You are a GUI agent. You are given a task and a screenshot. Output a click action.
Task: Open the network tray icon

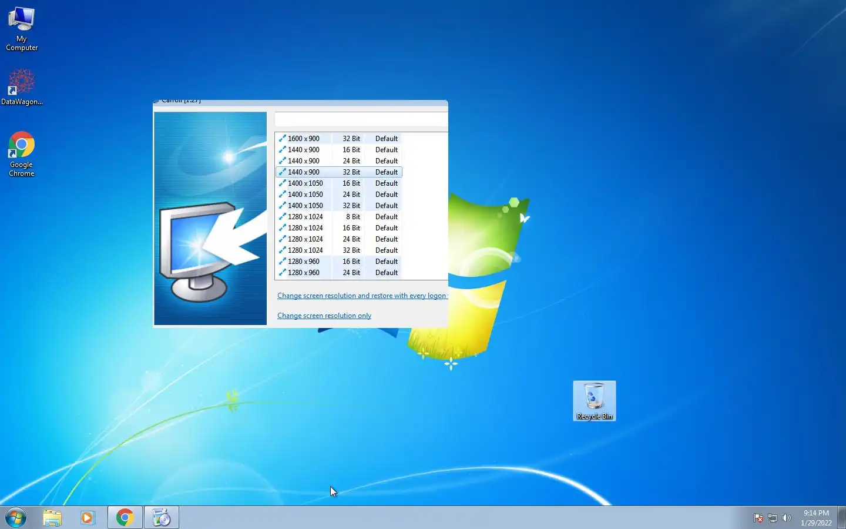773,518
